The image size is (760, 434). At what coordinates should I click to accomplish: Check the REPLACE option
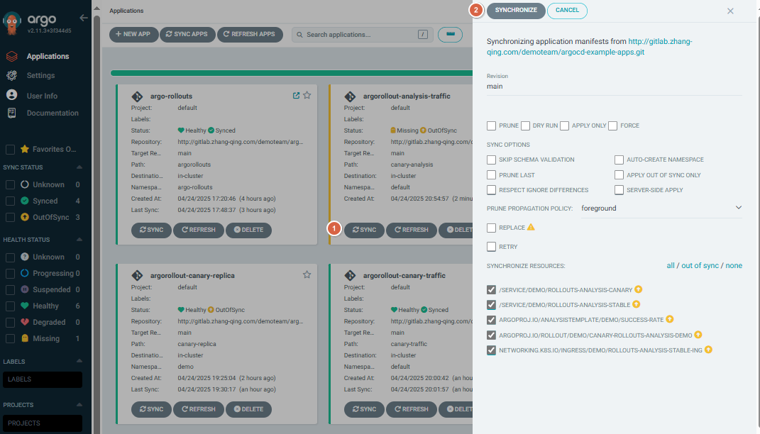pos(492,228)
